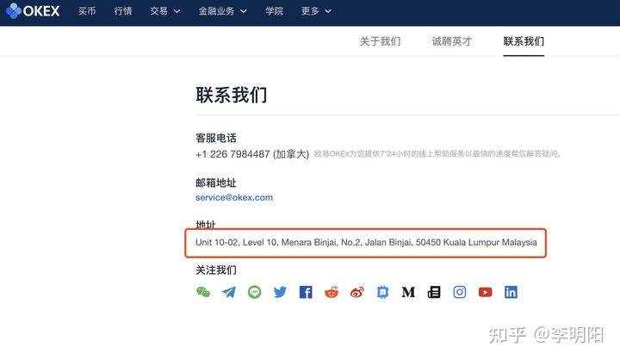
Task: Open the blue chip-shaped chat icon
Action: (x=382, y=292)
